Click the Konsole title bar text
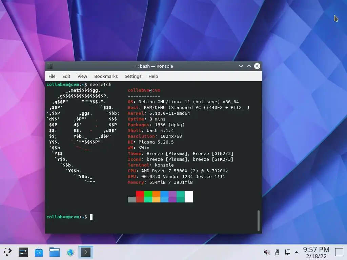This screenshot has width=347, height=260. tap(153, 66)
